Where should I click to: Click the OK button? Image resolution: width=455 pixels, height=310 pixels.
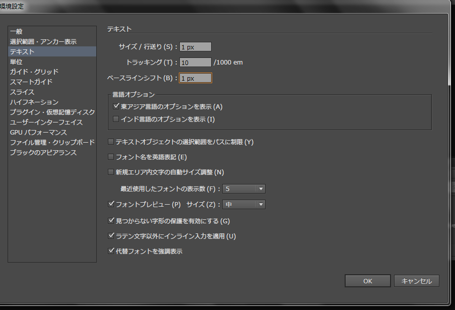click(368, 281)
